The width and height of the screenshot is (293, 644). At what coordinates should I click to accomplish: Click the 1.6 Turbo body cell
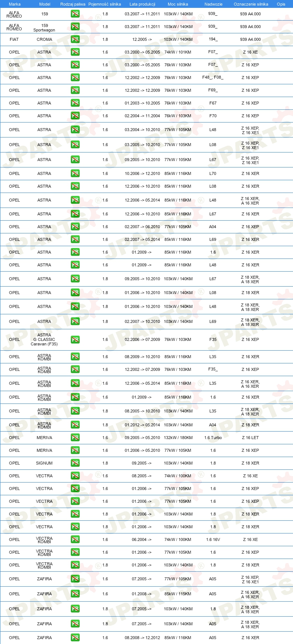click(x=213, y=438)
